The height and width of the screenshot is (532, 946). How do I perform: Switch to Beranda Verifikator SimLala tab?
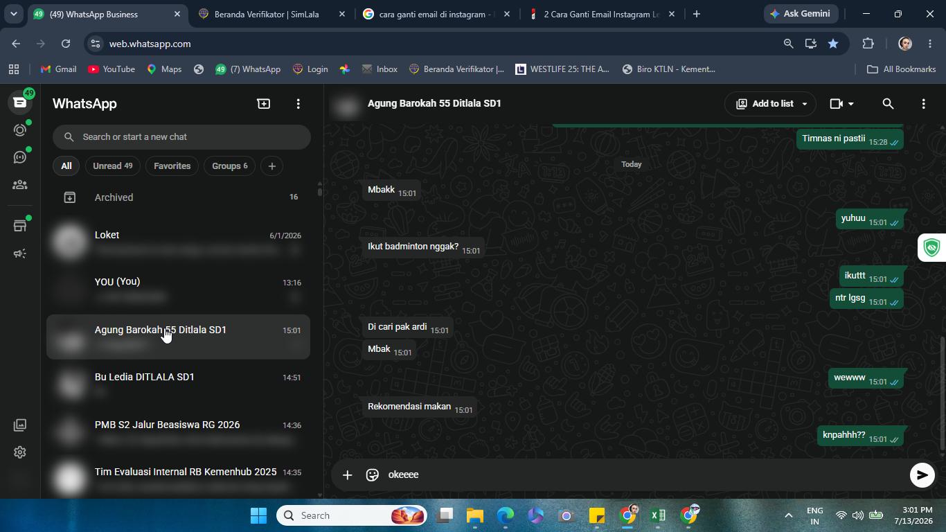tap(271, 14)
